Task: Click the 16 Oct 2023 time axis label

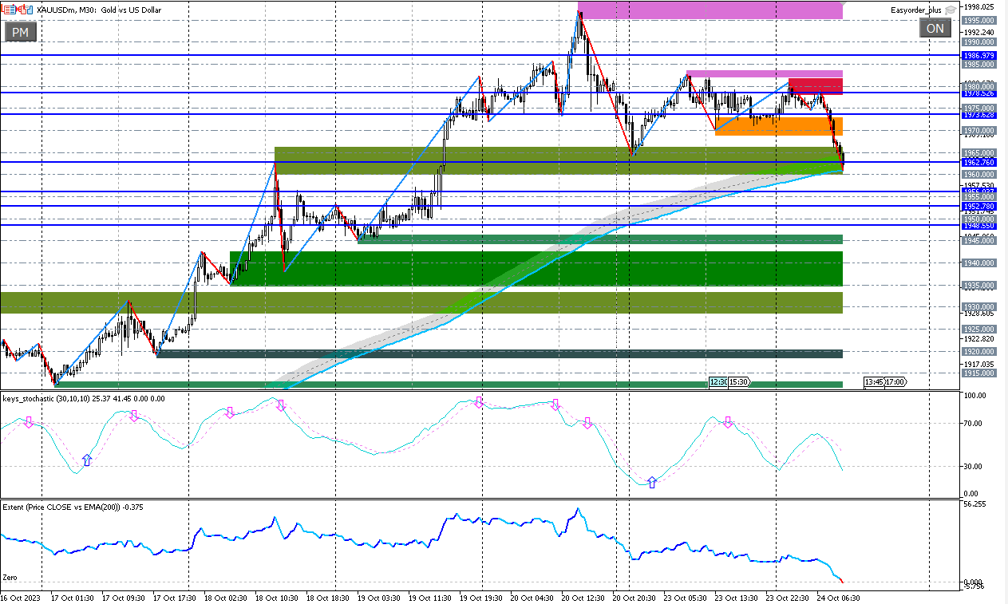Action: [x=20, y=598]
